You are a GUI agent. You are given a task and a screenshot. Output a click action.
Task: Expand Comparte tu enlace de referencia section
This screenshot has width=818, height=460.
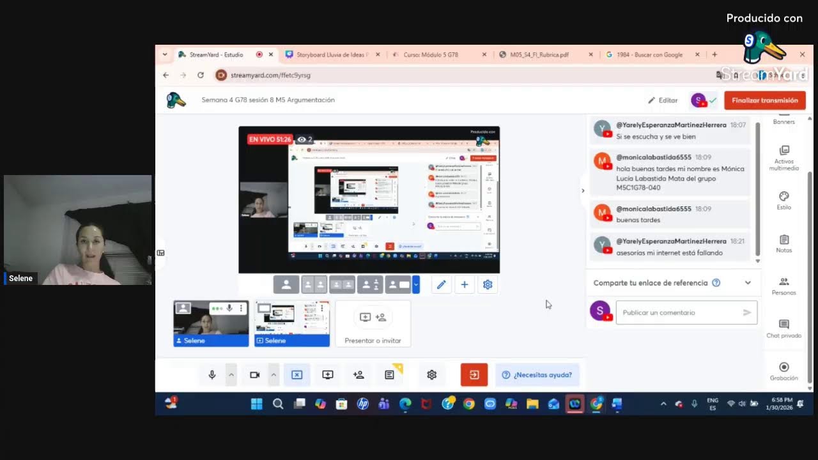click(x=748, y=283)
